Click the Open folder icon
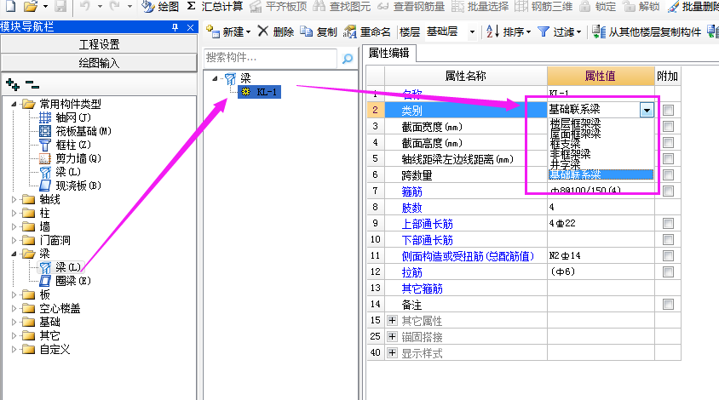Screen dimensions: 719x400 pos(31,6)
